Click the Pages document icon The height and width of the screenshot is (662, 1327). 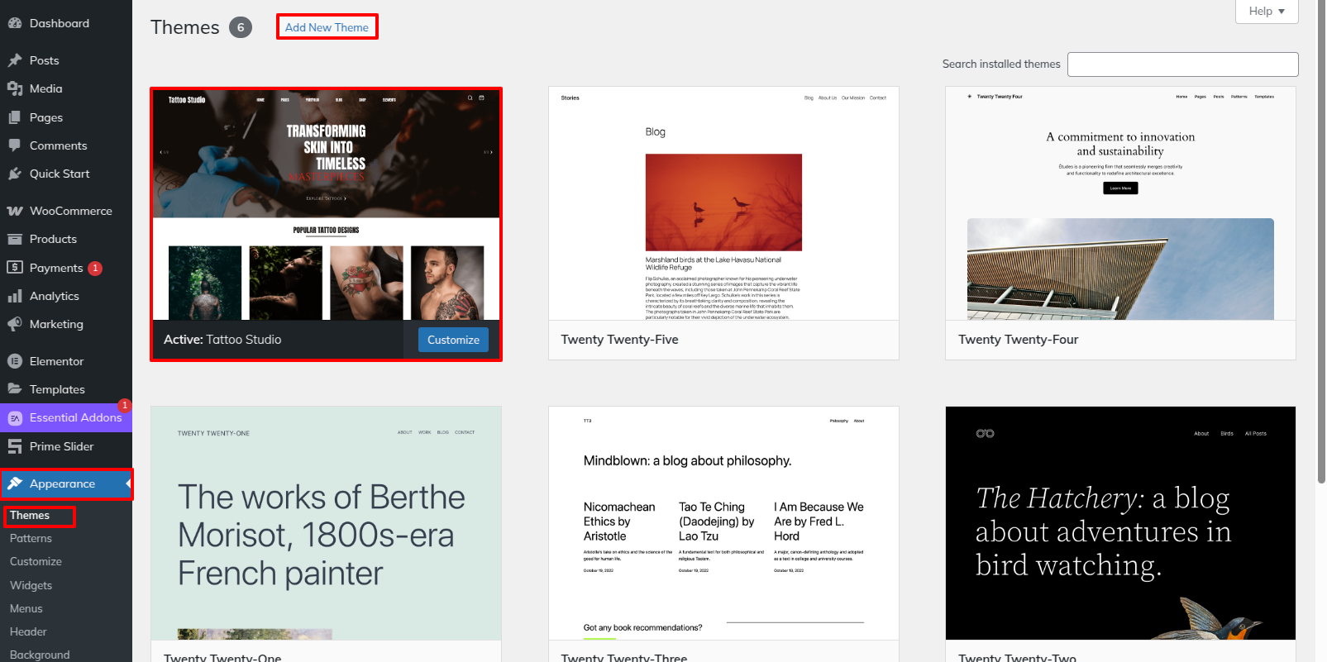click(x=14, y=117)
